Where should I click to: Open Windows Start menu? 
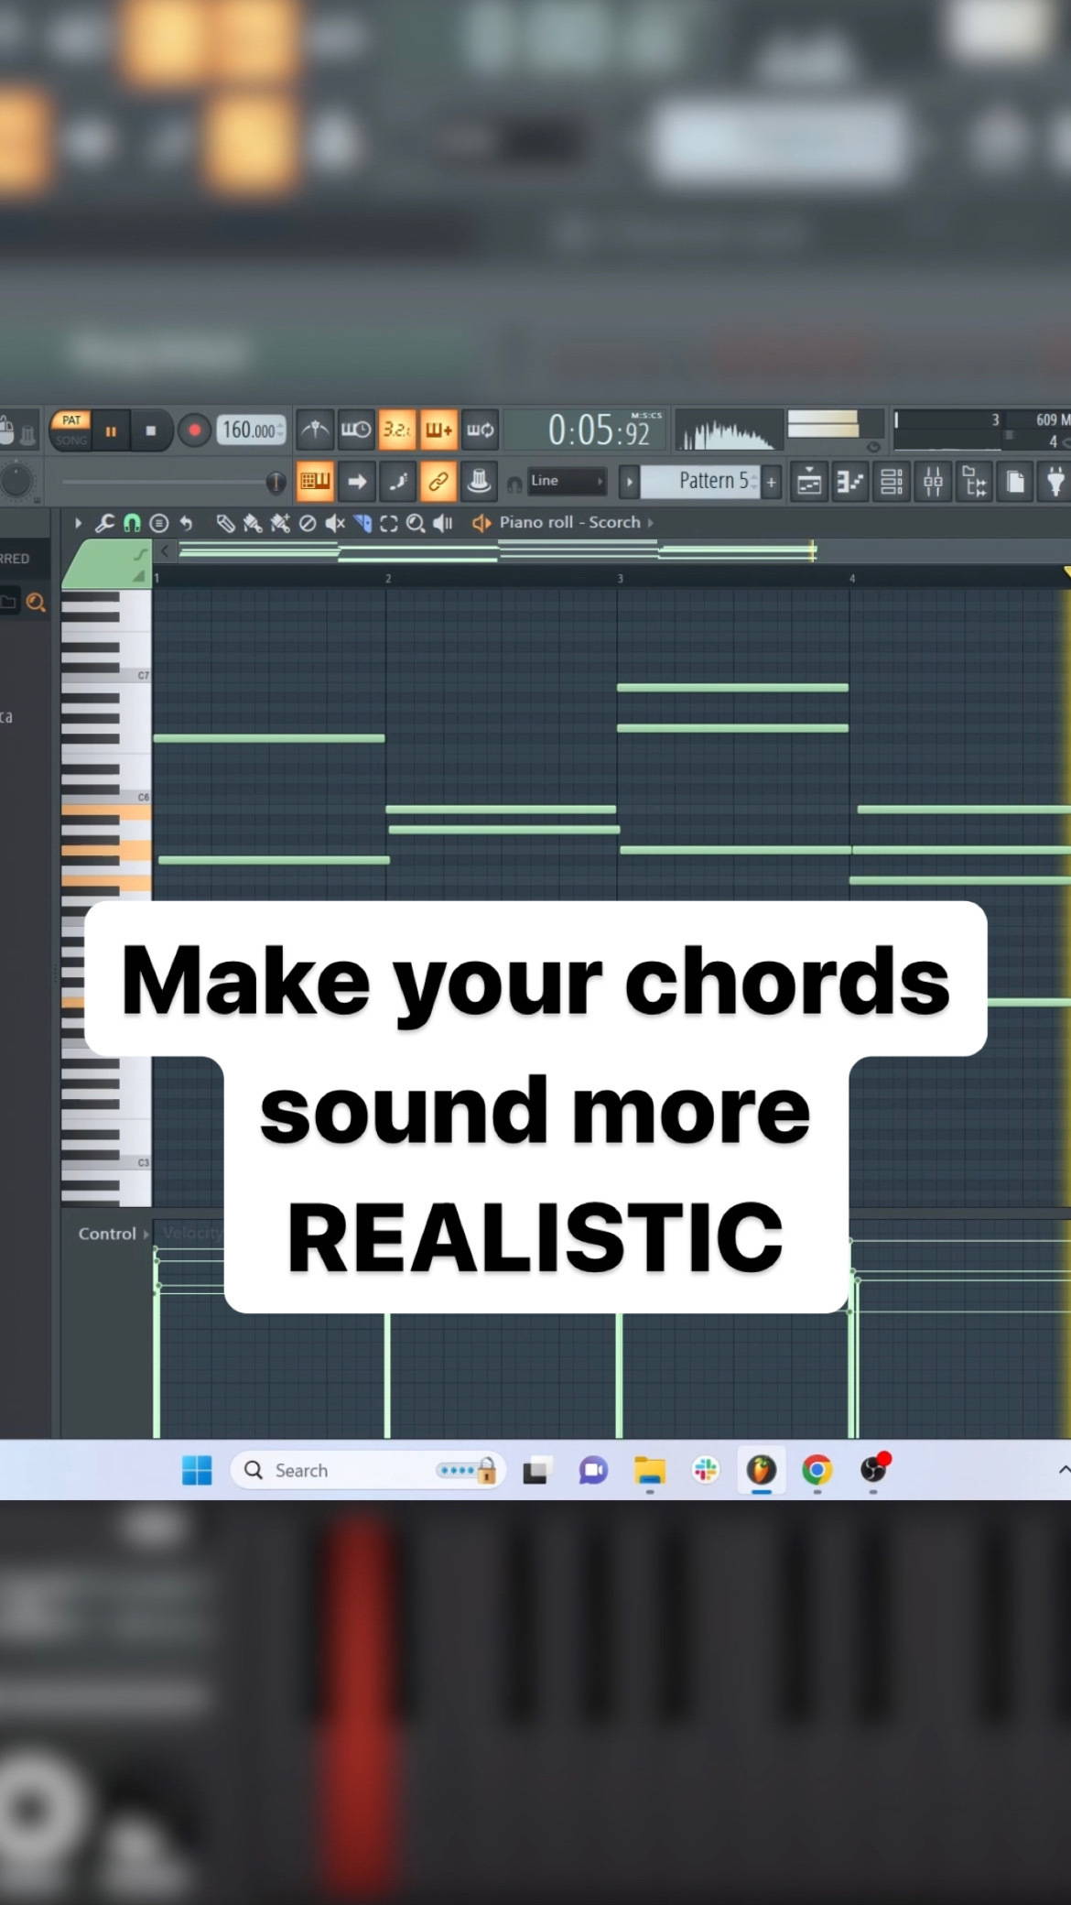click(197, 1470)
